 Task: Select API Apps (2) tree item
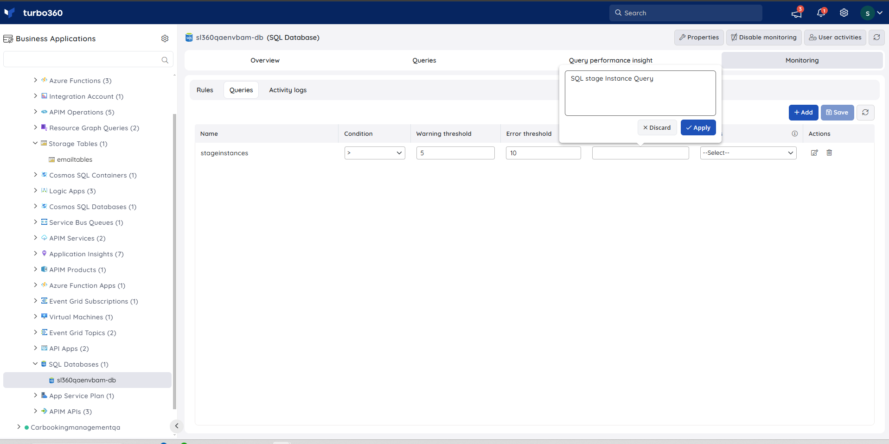[x=69, y=349]
